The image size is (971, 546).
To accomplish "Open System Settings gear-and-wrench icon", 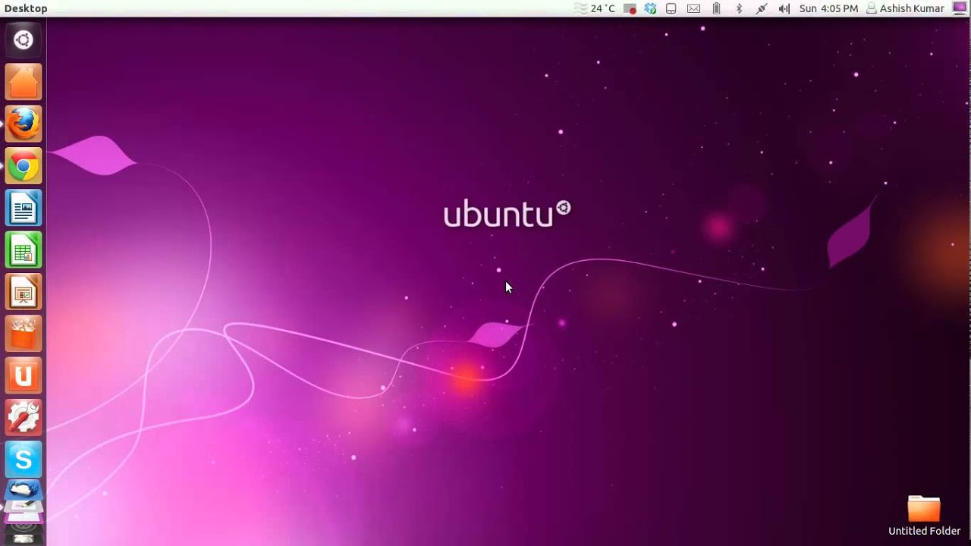I will coord(24,418).
